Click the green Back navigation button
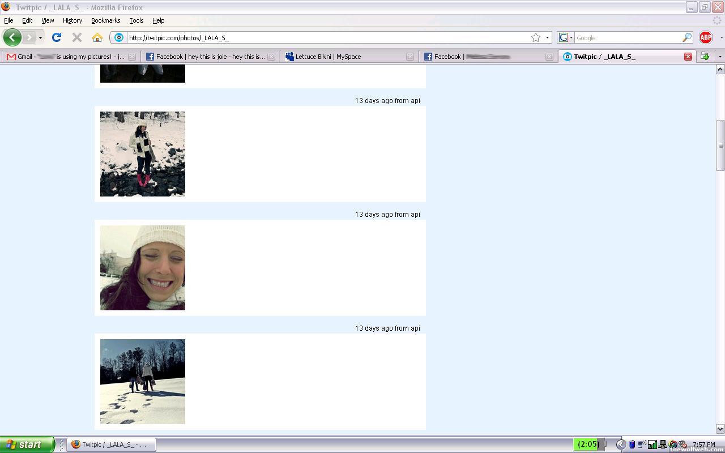Screen dimensions: 725x453 pyautogui.click(x=12, y=37)
